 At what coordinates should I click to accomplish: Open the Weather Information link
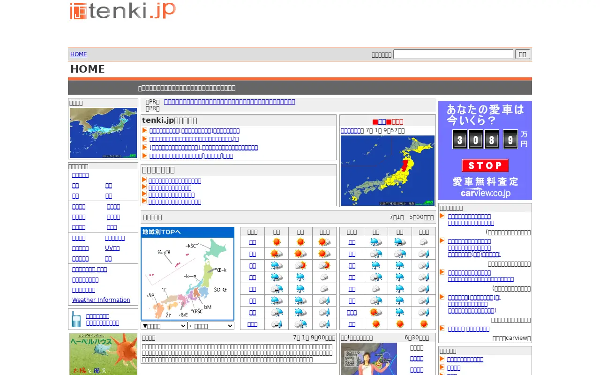tap(101, 300)
